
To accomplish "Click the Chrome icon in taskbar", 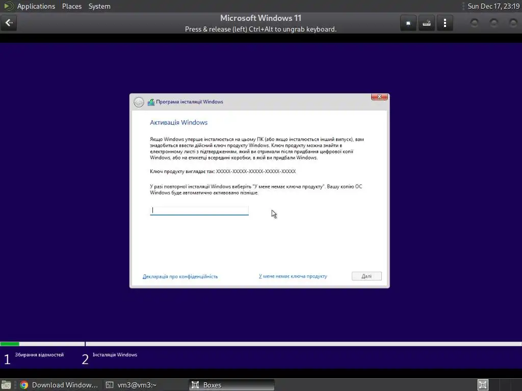I will point(24,385).
